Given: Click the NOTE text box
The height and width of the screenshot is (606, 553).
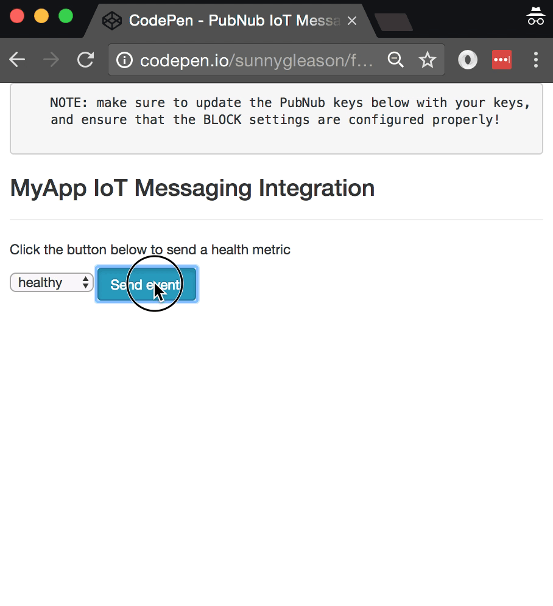Looking at the screenshot, I should pyautogui.click(x=276, y=119).
